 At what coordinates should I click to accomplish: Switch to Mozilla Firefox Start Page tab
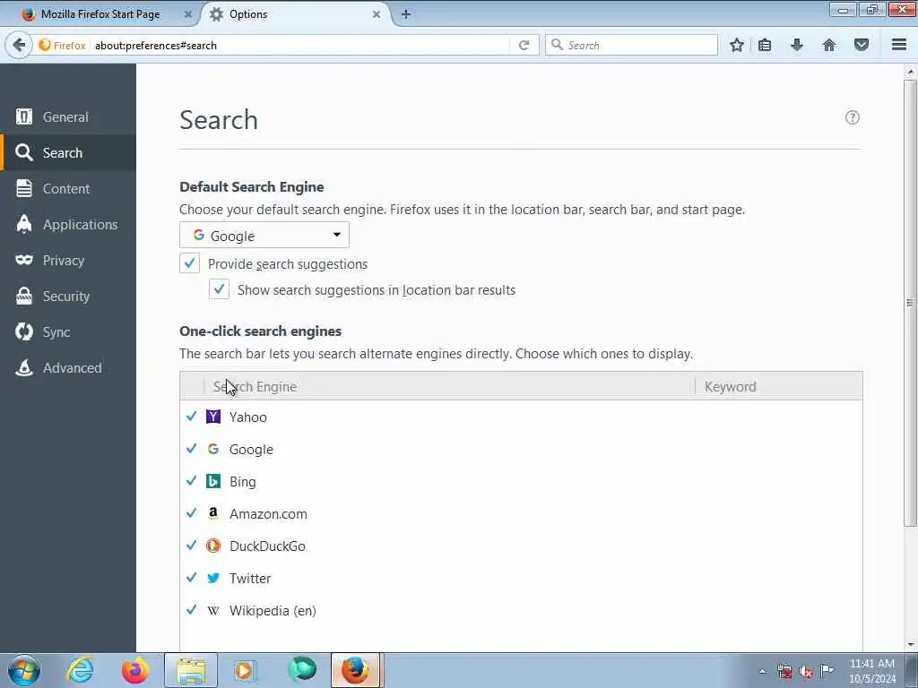tap(100, 14)
